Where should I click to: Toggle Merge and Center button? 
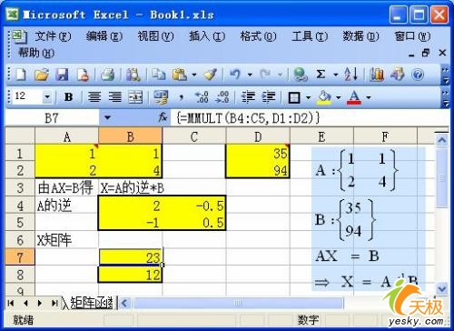135,97
